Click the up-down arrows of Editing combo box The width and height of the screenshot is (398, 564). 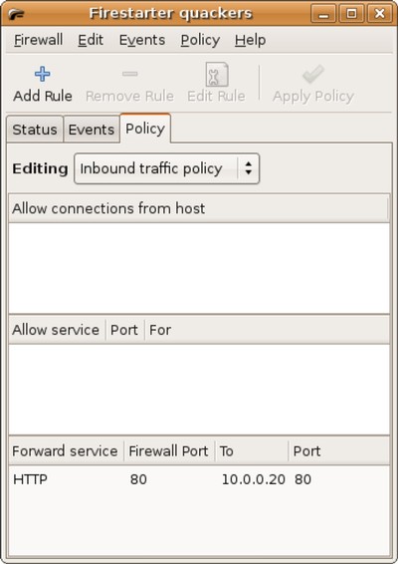[248, 168]
